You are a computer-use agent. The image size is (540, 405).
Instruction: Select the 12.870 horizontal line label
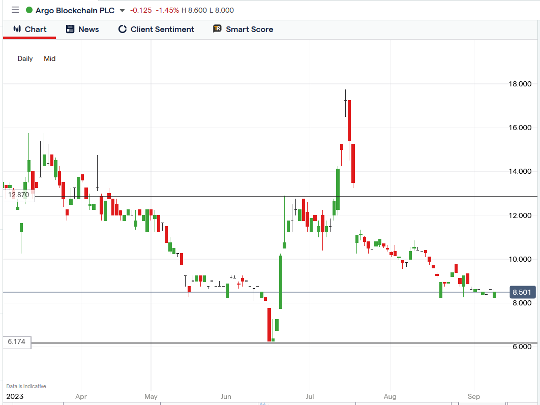pyautogui.click(x=19, y=195)
